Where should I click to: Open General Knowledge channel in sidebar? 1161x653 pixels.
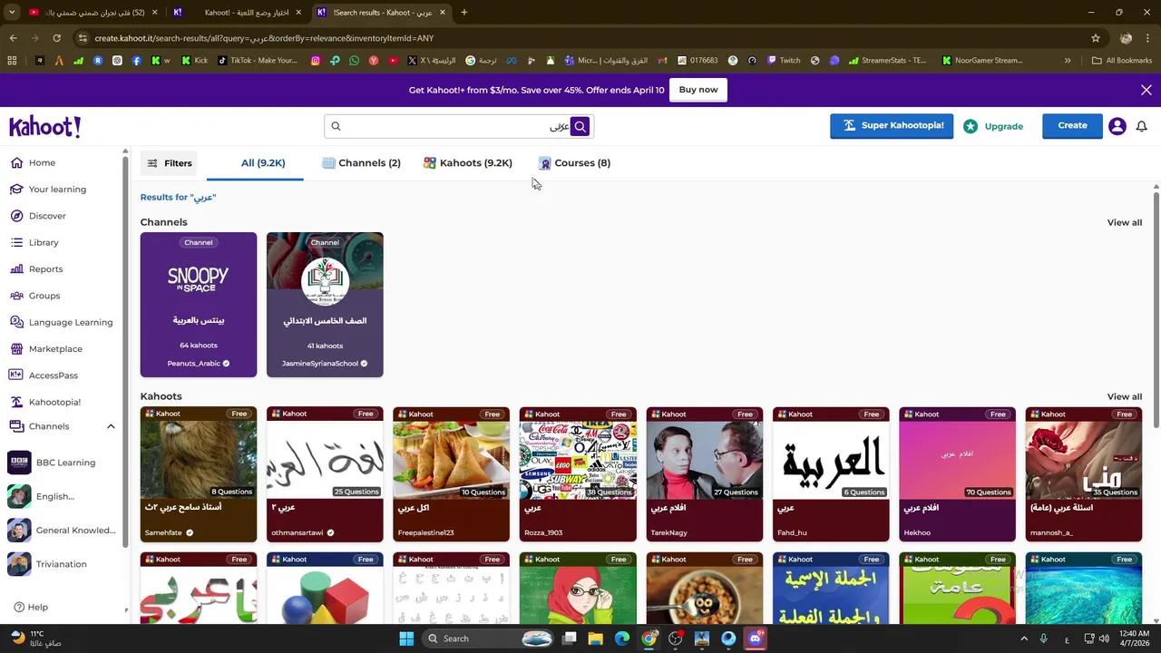pyautogui.click(x=60, y=531)
